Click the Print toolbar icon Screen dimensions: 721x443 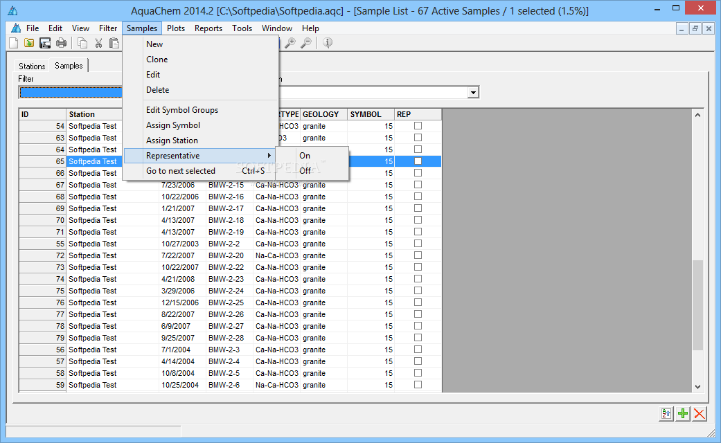point(61,43)
